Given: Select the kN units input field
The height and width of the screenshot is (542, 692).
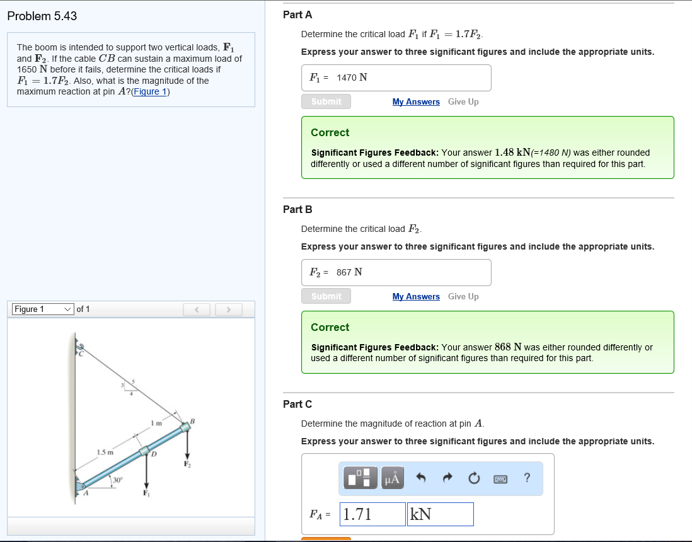Looking at the screenshot, I should [x=440, y=514].
